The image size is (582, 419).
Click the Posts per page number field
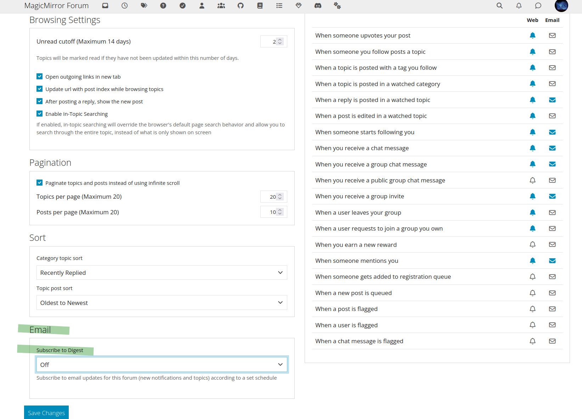273,212
